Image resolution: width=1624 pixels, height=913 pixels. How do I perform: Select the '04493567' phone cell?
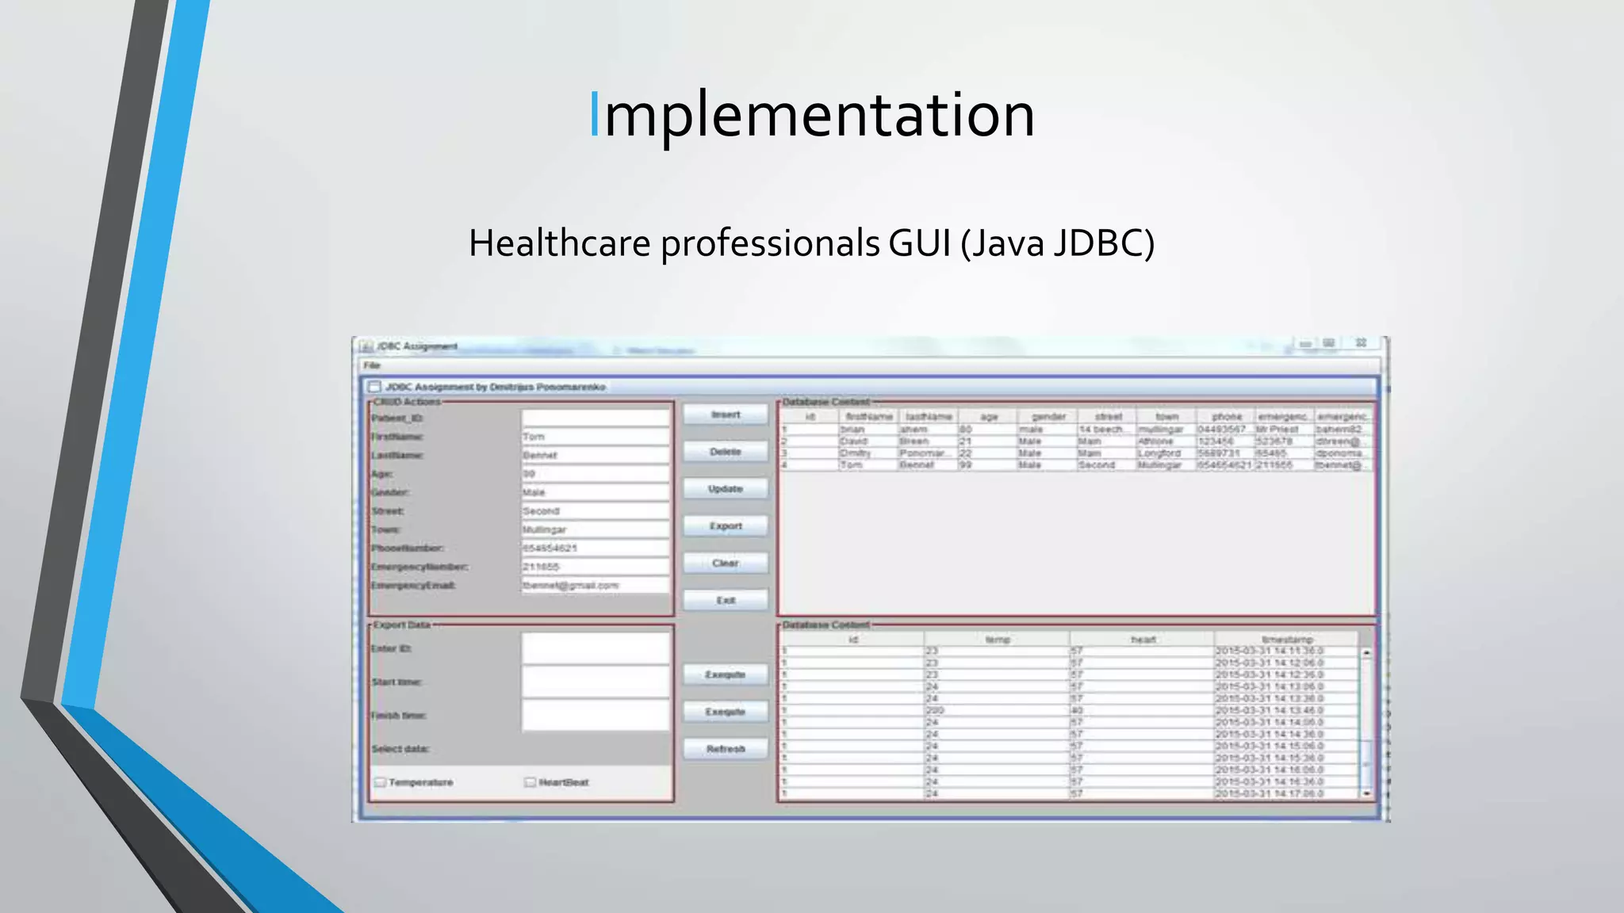pyautogui.click(x=1226, y=430)
